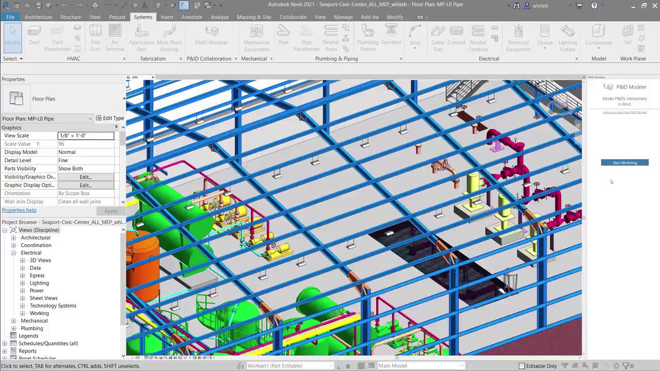The image size is (660, 371).
Task: Place a Lighting Fixture
Action: [x=568, y=39]
